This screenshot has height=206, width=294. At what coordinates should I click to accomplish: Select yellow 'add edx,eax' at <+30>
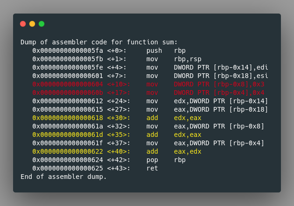[x=117, y=118]
